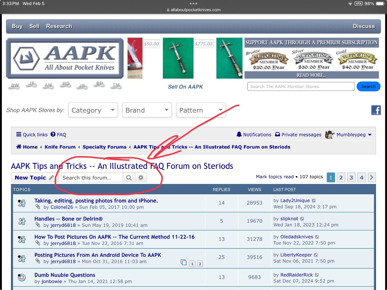The width and height of the screenshot is (387, 290).
Task: Jump to Lady2Unique's last post icon
Action: [x=314, y=201]
